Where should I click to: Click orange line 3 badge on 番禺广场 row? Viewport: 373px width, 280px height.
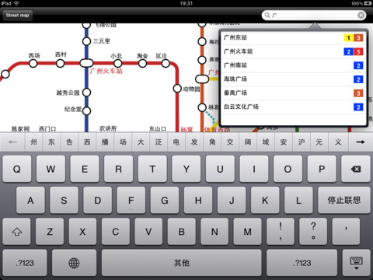click(x=358, y=93)
